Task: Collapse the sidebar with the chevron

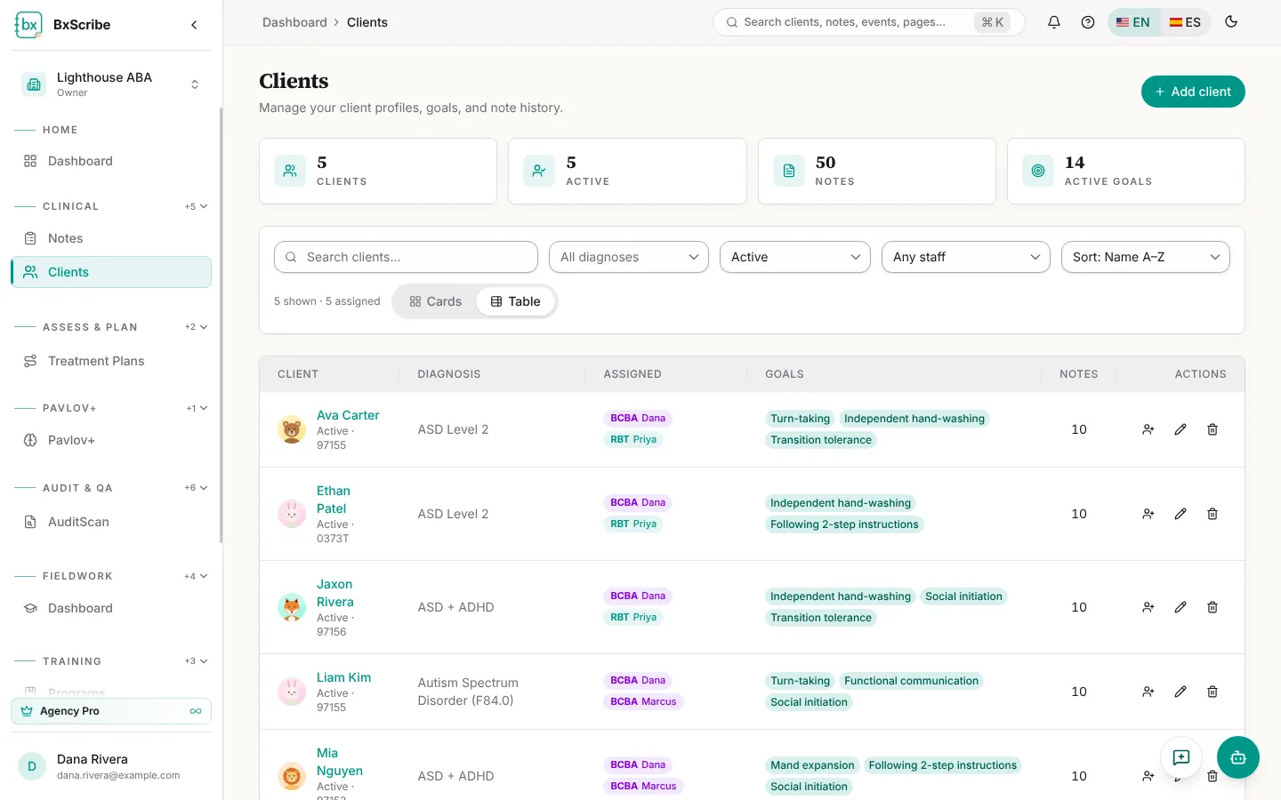Action: pyautogui.click(x=194, y=25)
